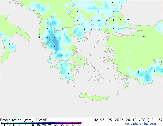Screen dimensions: 163x126
Task: Click the "Mo" weekday label
Action: [x=96, y=120]
